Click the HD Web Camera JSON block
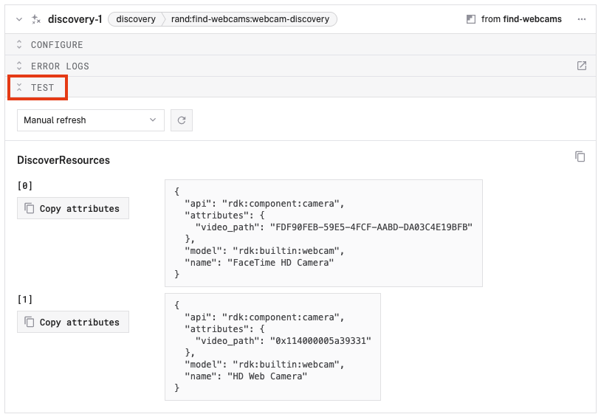This screenshot has height=417, width=601. [272, 346]
